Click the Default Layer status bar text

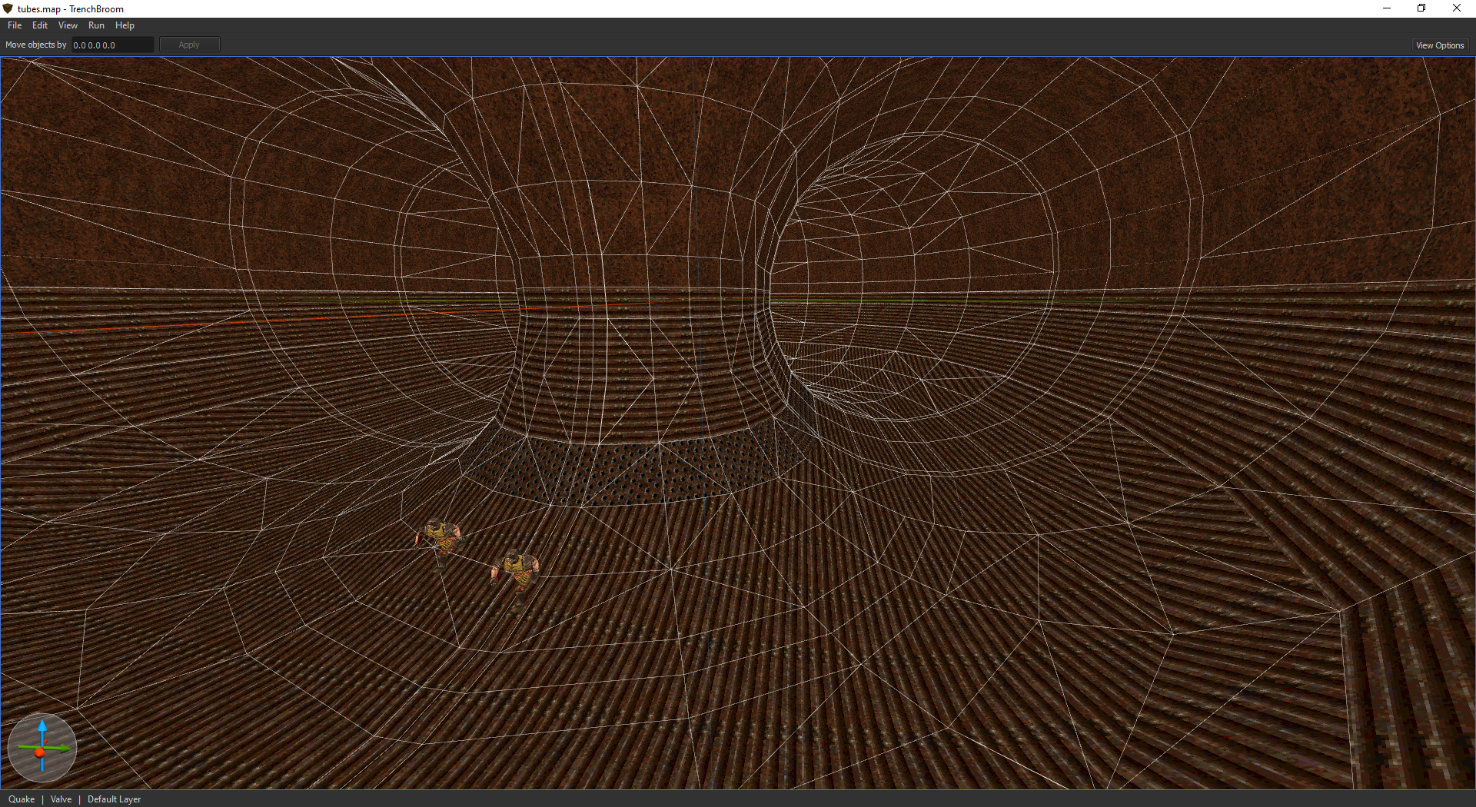click(114, 799)
